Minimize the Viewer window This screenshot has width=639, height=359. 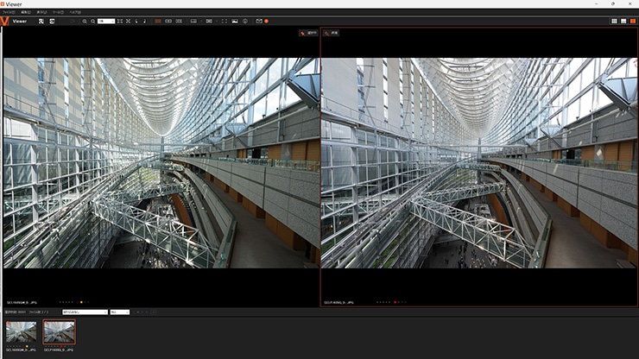(596, 3)
